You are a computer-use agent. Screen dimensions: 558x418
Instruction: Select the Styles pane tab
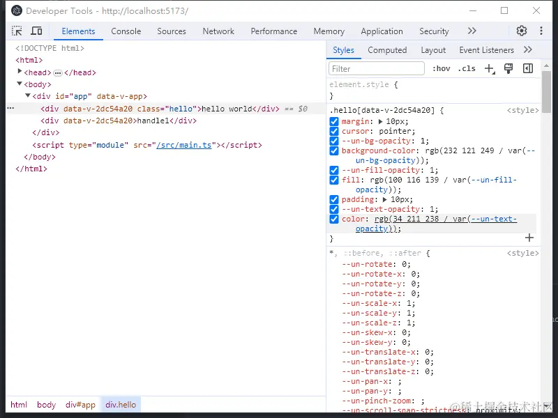pos(343,50)
